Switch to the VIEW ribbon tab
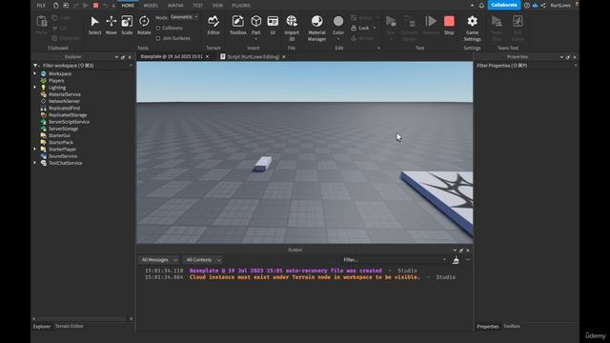This screenshot has width=610, height=343. (217, 6)
